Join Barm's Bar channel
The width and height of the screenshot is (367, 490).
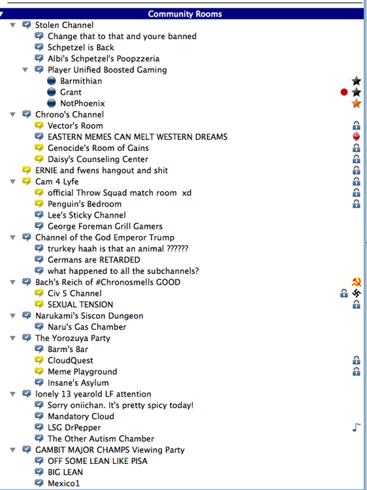click(68, 349)
